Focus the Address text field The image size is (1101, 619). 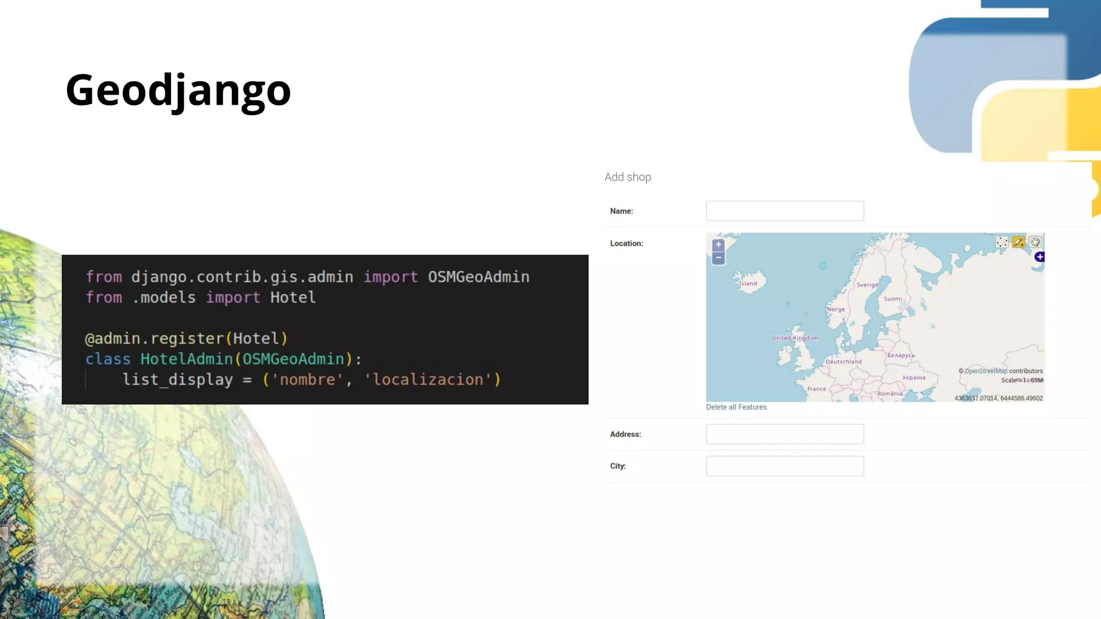pos(784,434)
